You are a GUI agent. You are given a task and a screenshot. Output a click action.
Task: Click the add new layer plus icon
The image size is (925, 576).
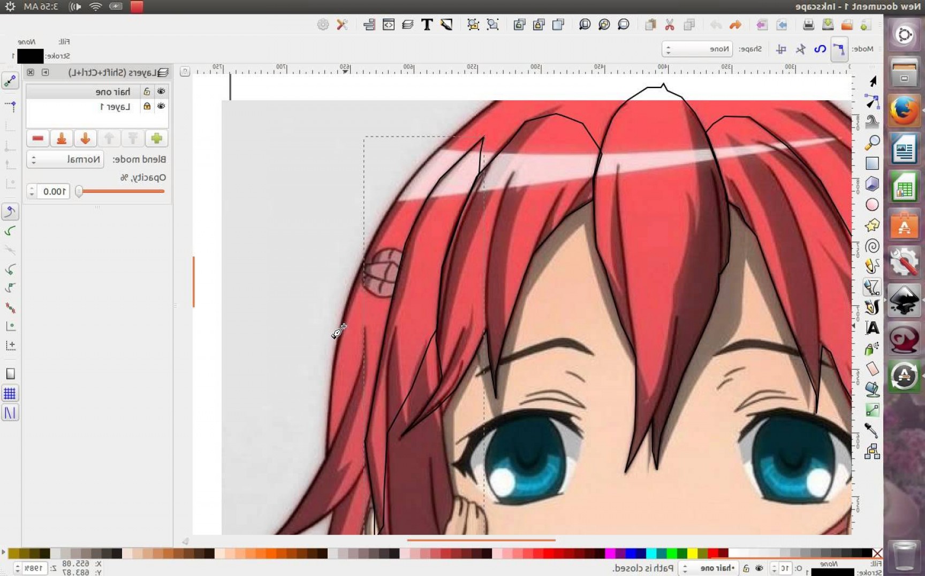156,138
